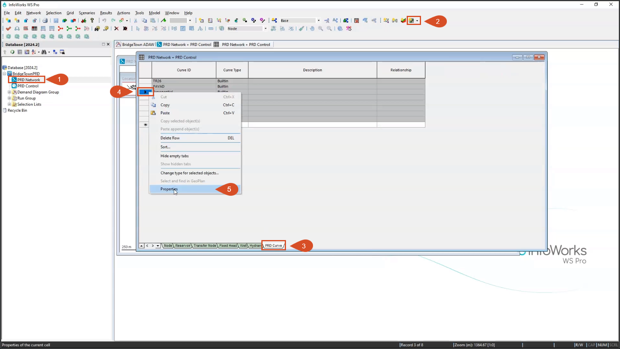Select Sort... in the context menu
Image resolution: width=620 pixels, height=349 pixels.
coord(195,147)
